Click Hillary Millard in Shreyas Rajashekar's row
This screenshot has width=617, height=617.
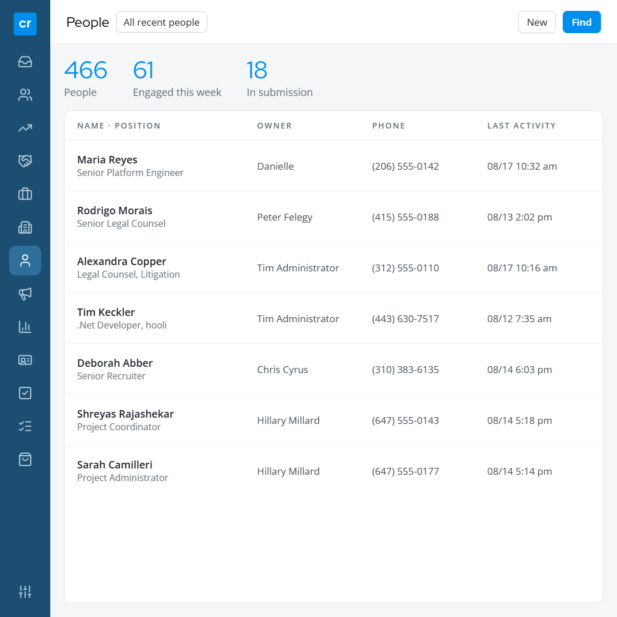[288, 420]
